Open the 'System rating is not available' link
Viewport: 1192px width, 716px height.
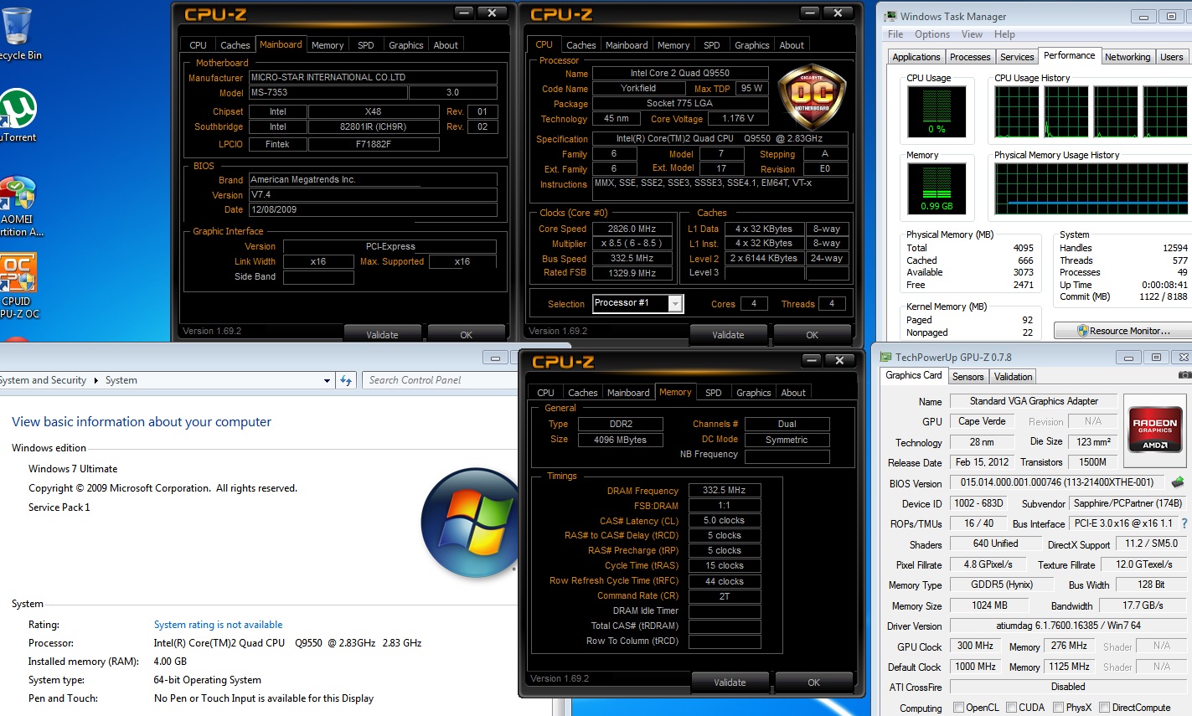pos(218,625)
